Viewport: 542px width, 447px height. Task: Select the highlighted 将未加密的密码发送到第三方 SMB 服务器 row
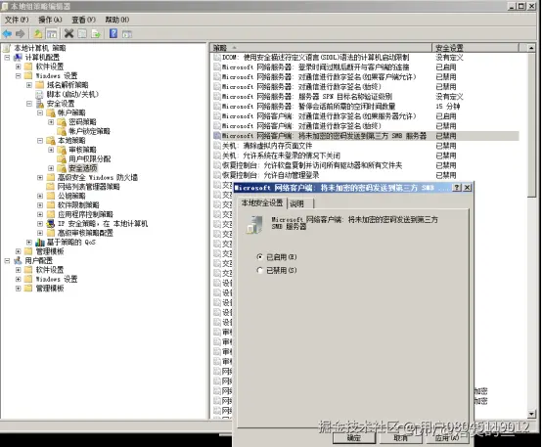pos(366,136)
